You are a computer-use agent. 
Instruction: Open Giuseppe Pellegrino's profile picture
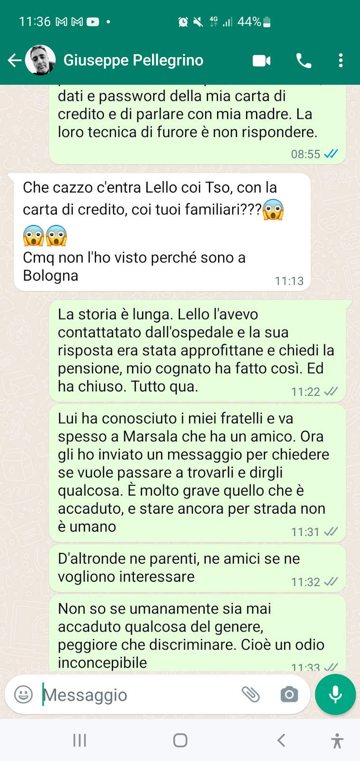tap(40, 60)
